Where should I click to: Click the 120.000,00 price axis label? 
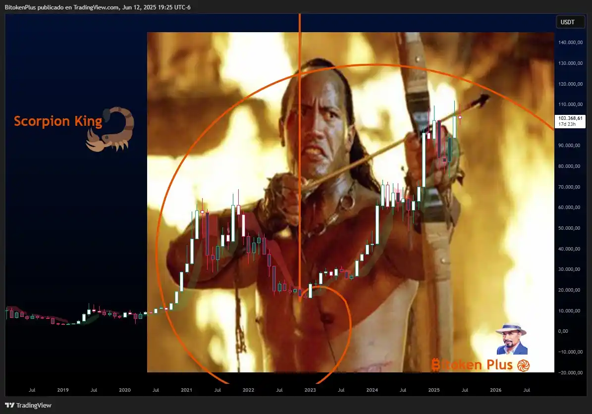pos(570,84)
